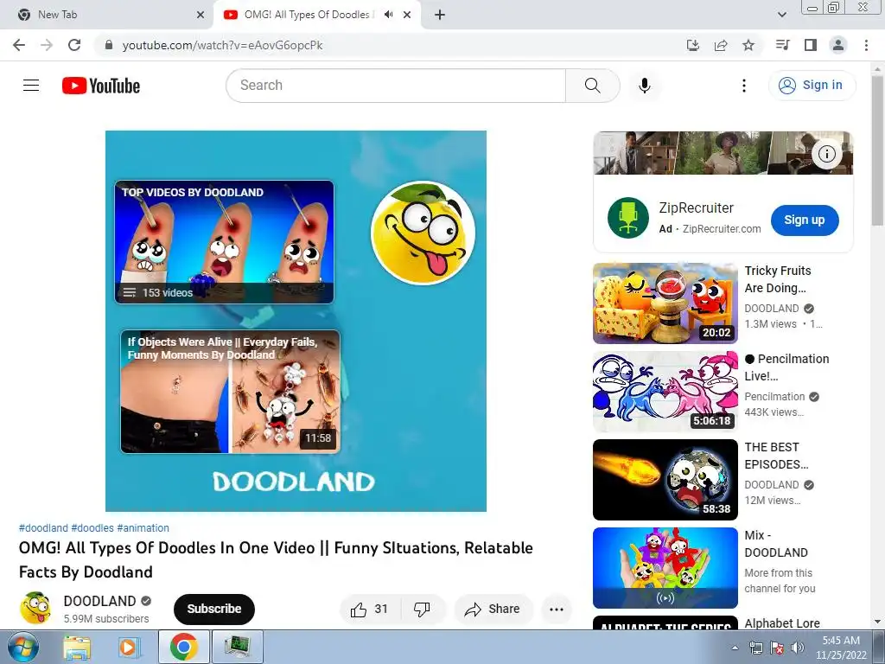This screenshot has height=664, width=885.
Task: Open Tricky Fruits Are Doing video thumbnail
Action: (665, 303)
